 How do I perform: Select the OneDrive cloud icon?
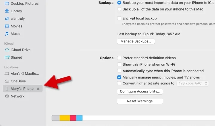click(7, 81)
